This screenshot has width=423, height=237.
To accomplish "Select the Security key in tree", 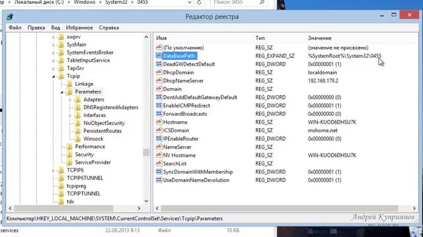I will [84, 155].
